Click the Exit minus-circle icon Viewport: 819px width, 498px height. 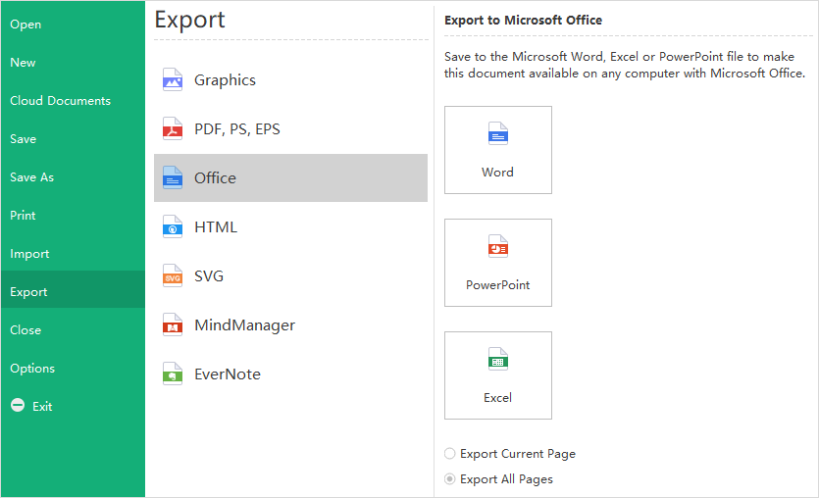coord(17,406)
